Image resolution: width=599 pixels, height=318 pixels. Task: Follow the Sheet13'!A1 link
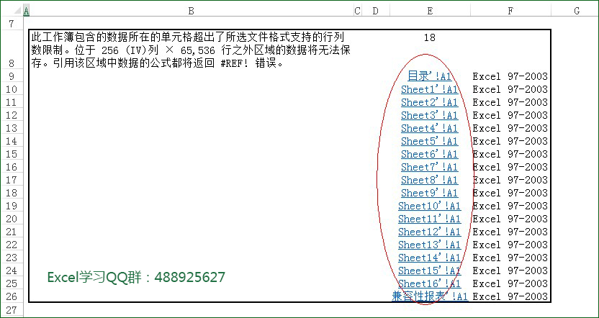[429, 245]
